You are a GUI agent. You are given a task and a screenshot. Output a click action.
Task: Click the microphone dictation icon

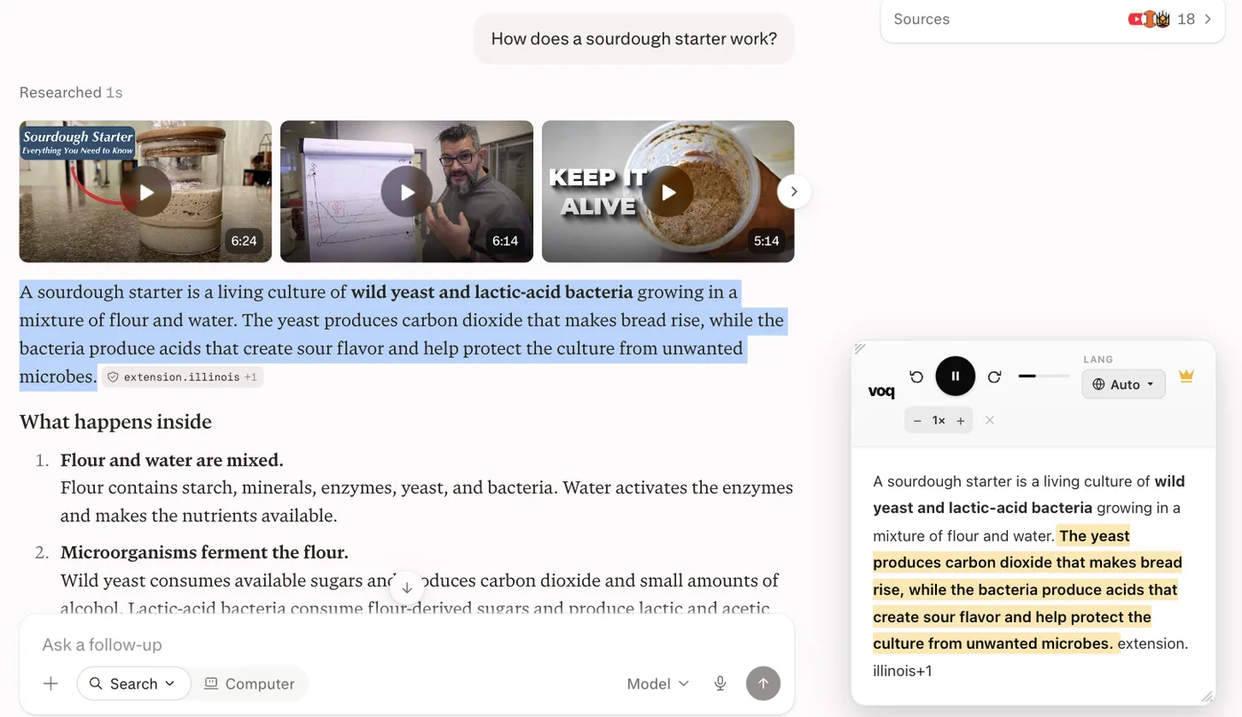pyautogui.click(x=720, y=683)
